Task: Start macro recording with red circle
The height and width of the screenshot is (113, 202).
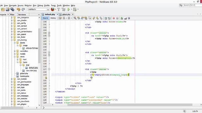Action: [114, 18]
